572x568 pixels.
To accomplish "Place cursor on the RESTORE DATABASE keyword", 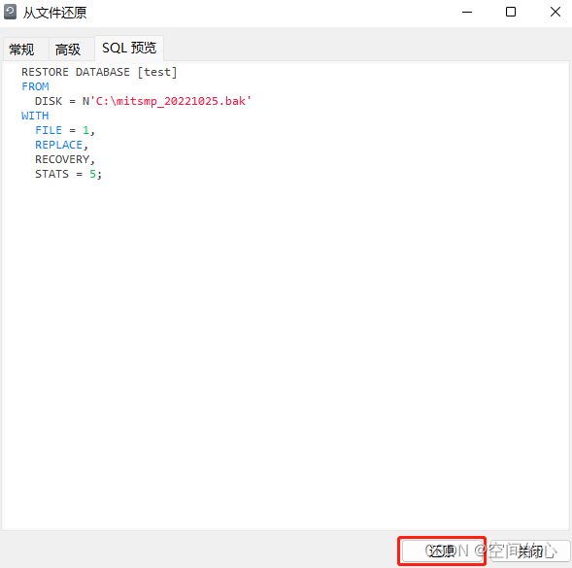I will 76,72.
